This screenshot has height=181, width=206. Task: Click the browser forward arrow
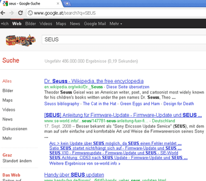[11, 13]
